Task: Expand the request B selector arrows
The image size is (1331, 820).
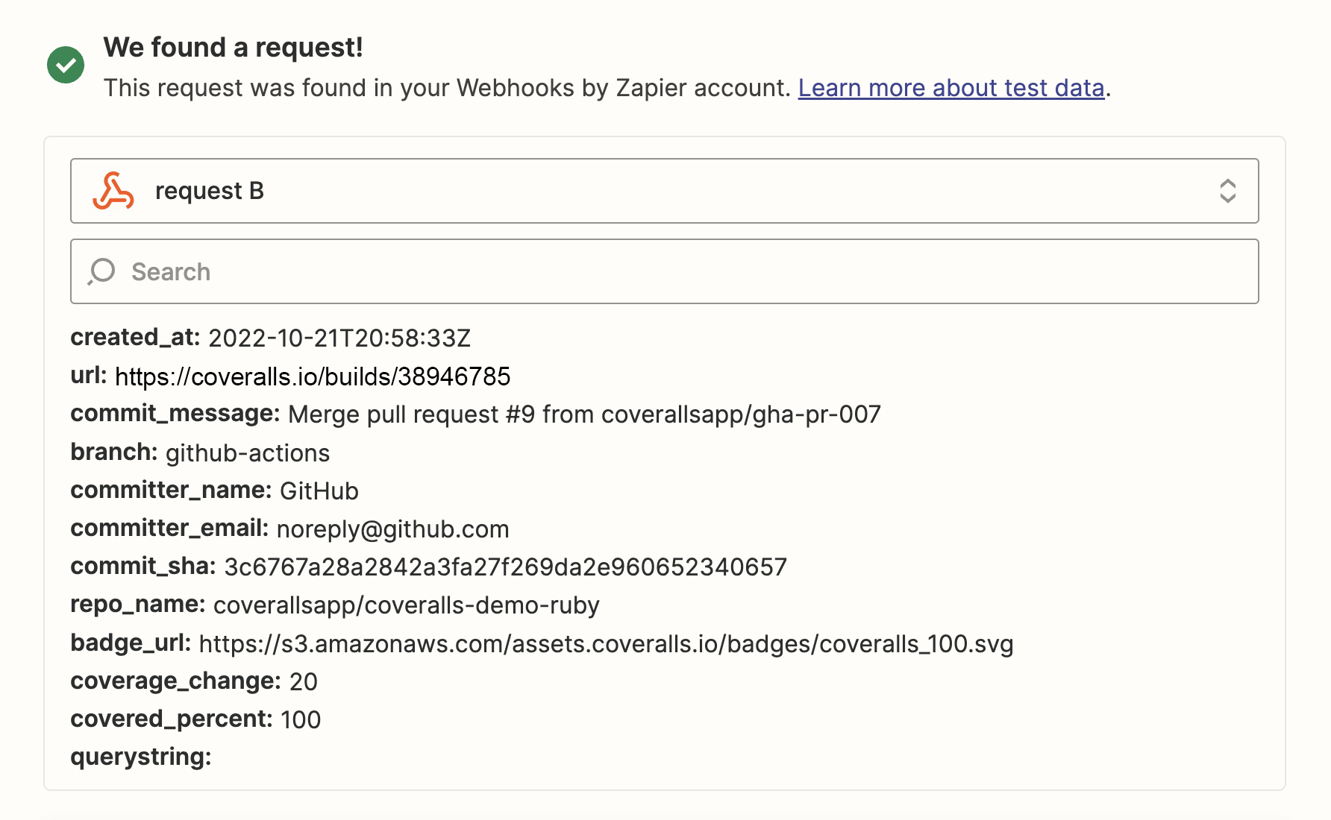Action: coord(1227,191)
